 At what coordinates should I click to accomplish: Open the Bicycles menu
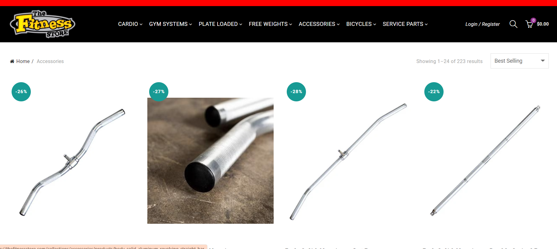click(x=361, y=24)
